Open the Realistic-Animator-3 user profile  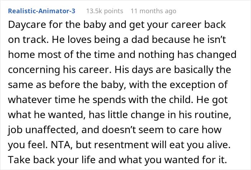click(41, 11)
